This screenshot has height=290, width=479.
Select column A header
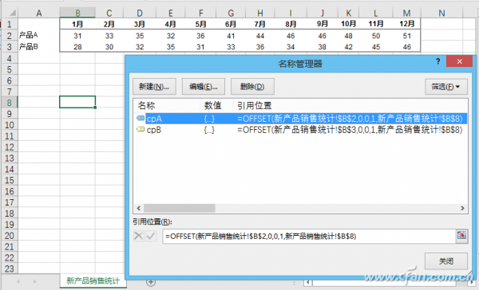(x=39, y=13)
